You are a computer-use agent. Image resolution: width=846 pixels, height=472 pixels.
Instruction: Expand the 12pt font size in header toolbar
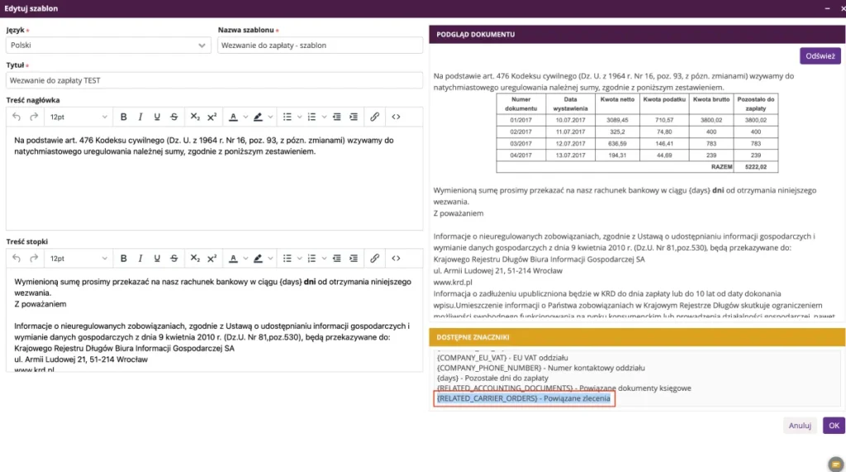(78, 117)
